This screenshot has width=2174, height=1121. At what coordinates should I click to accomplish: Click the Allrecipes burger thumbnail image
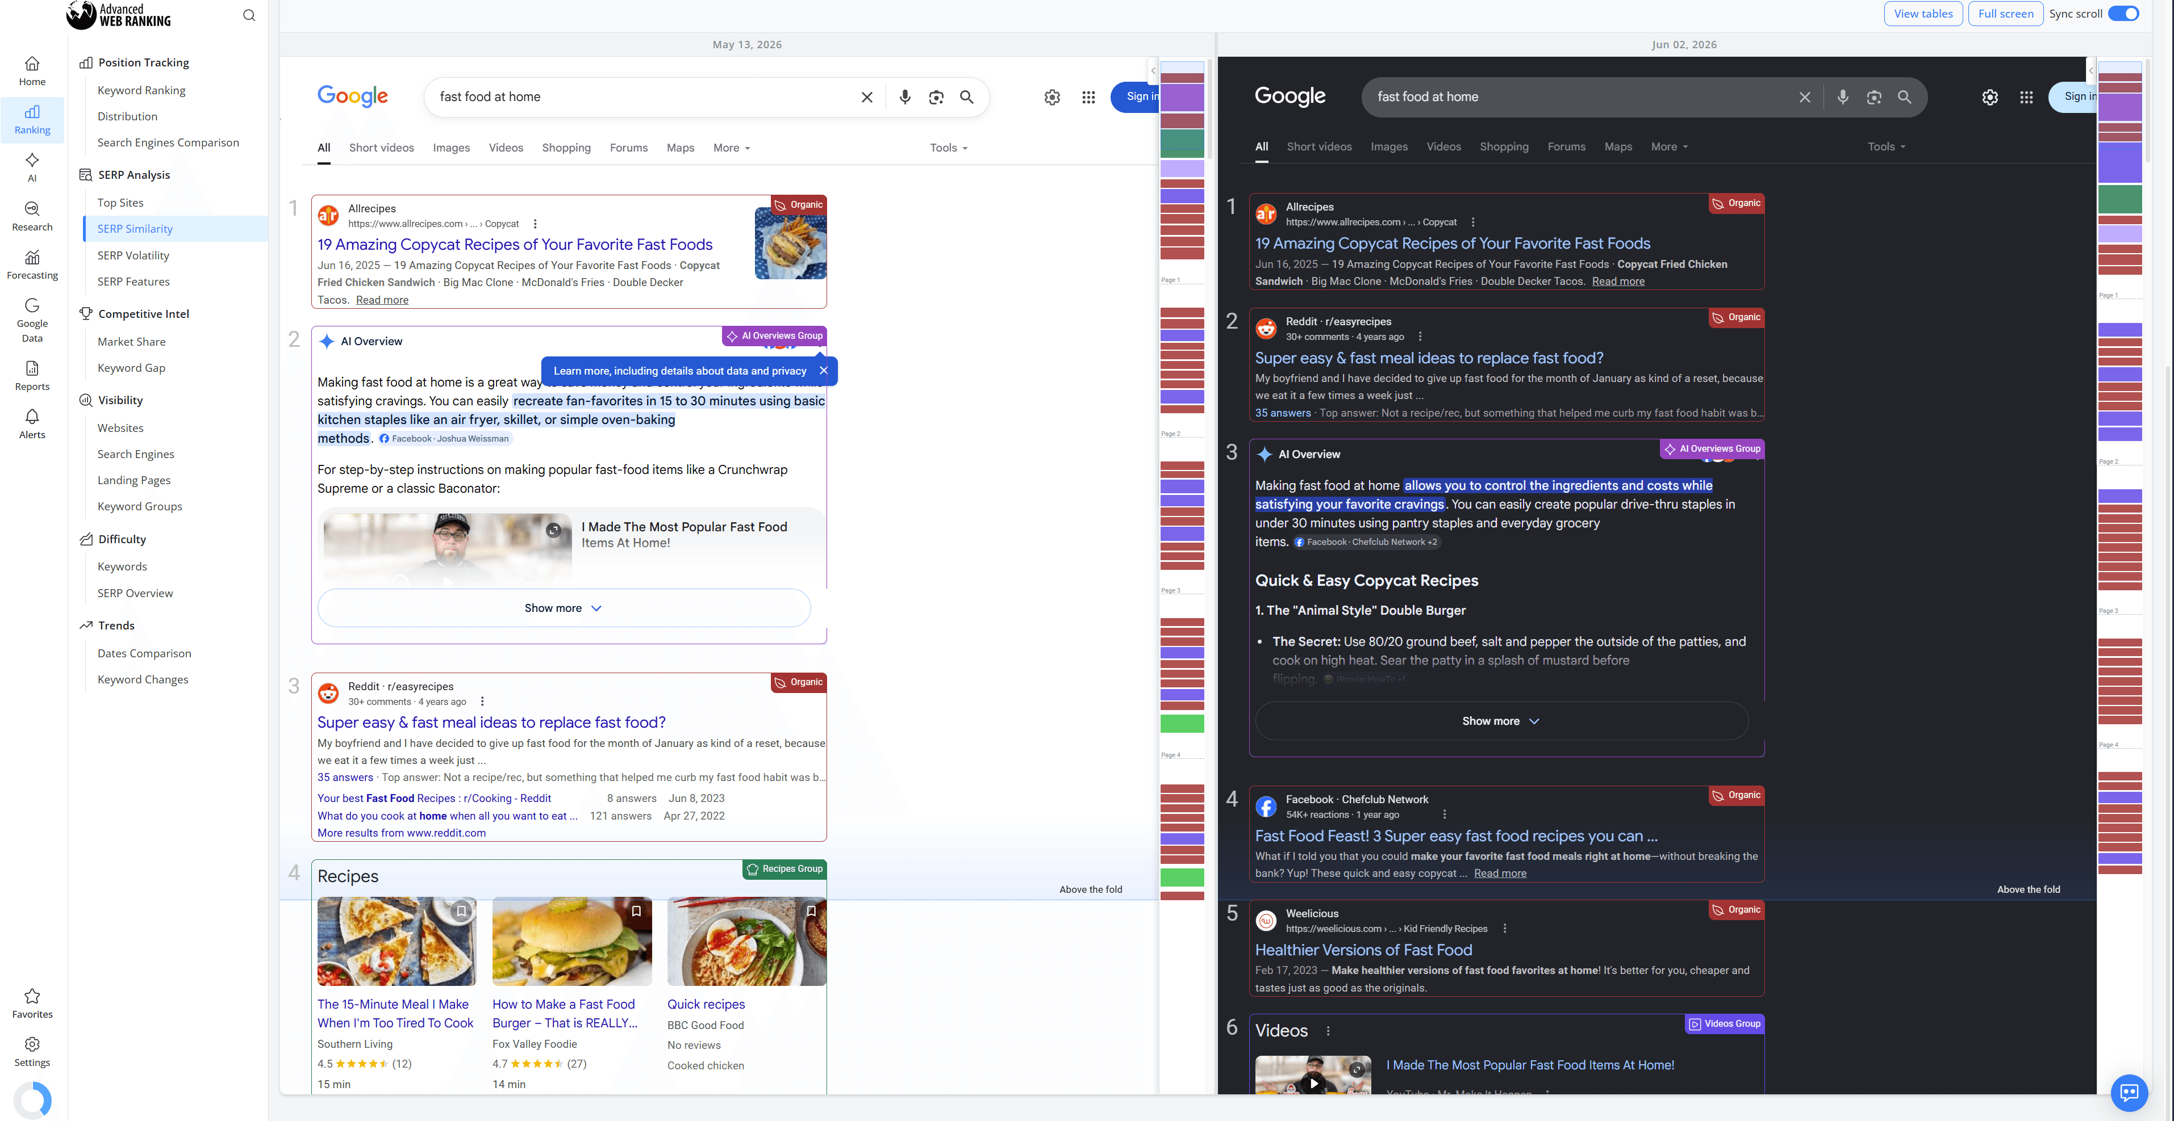click(791, 243)
